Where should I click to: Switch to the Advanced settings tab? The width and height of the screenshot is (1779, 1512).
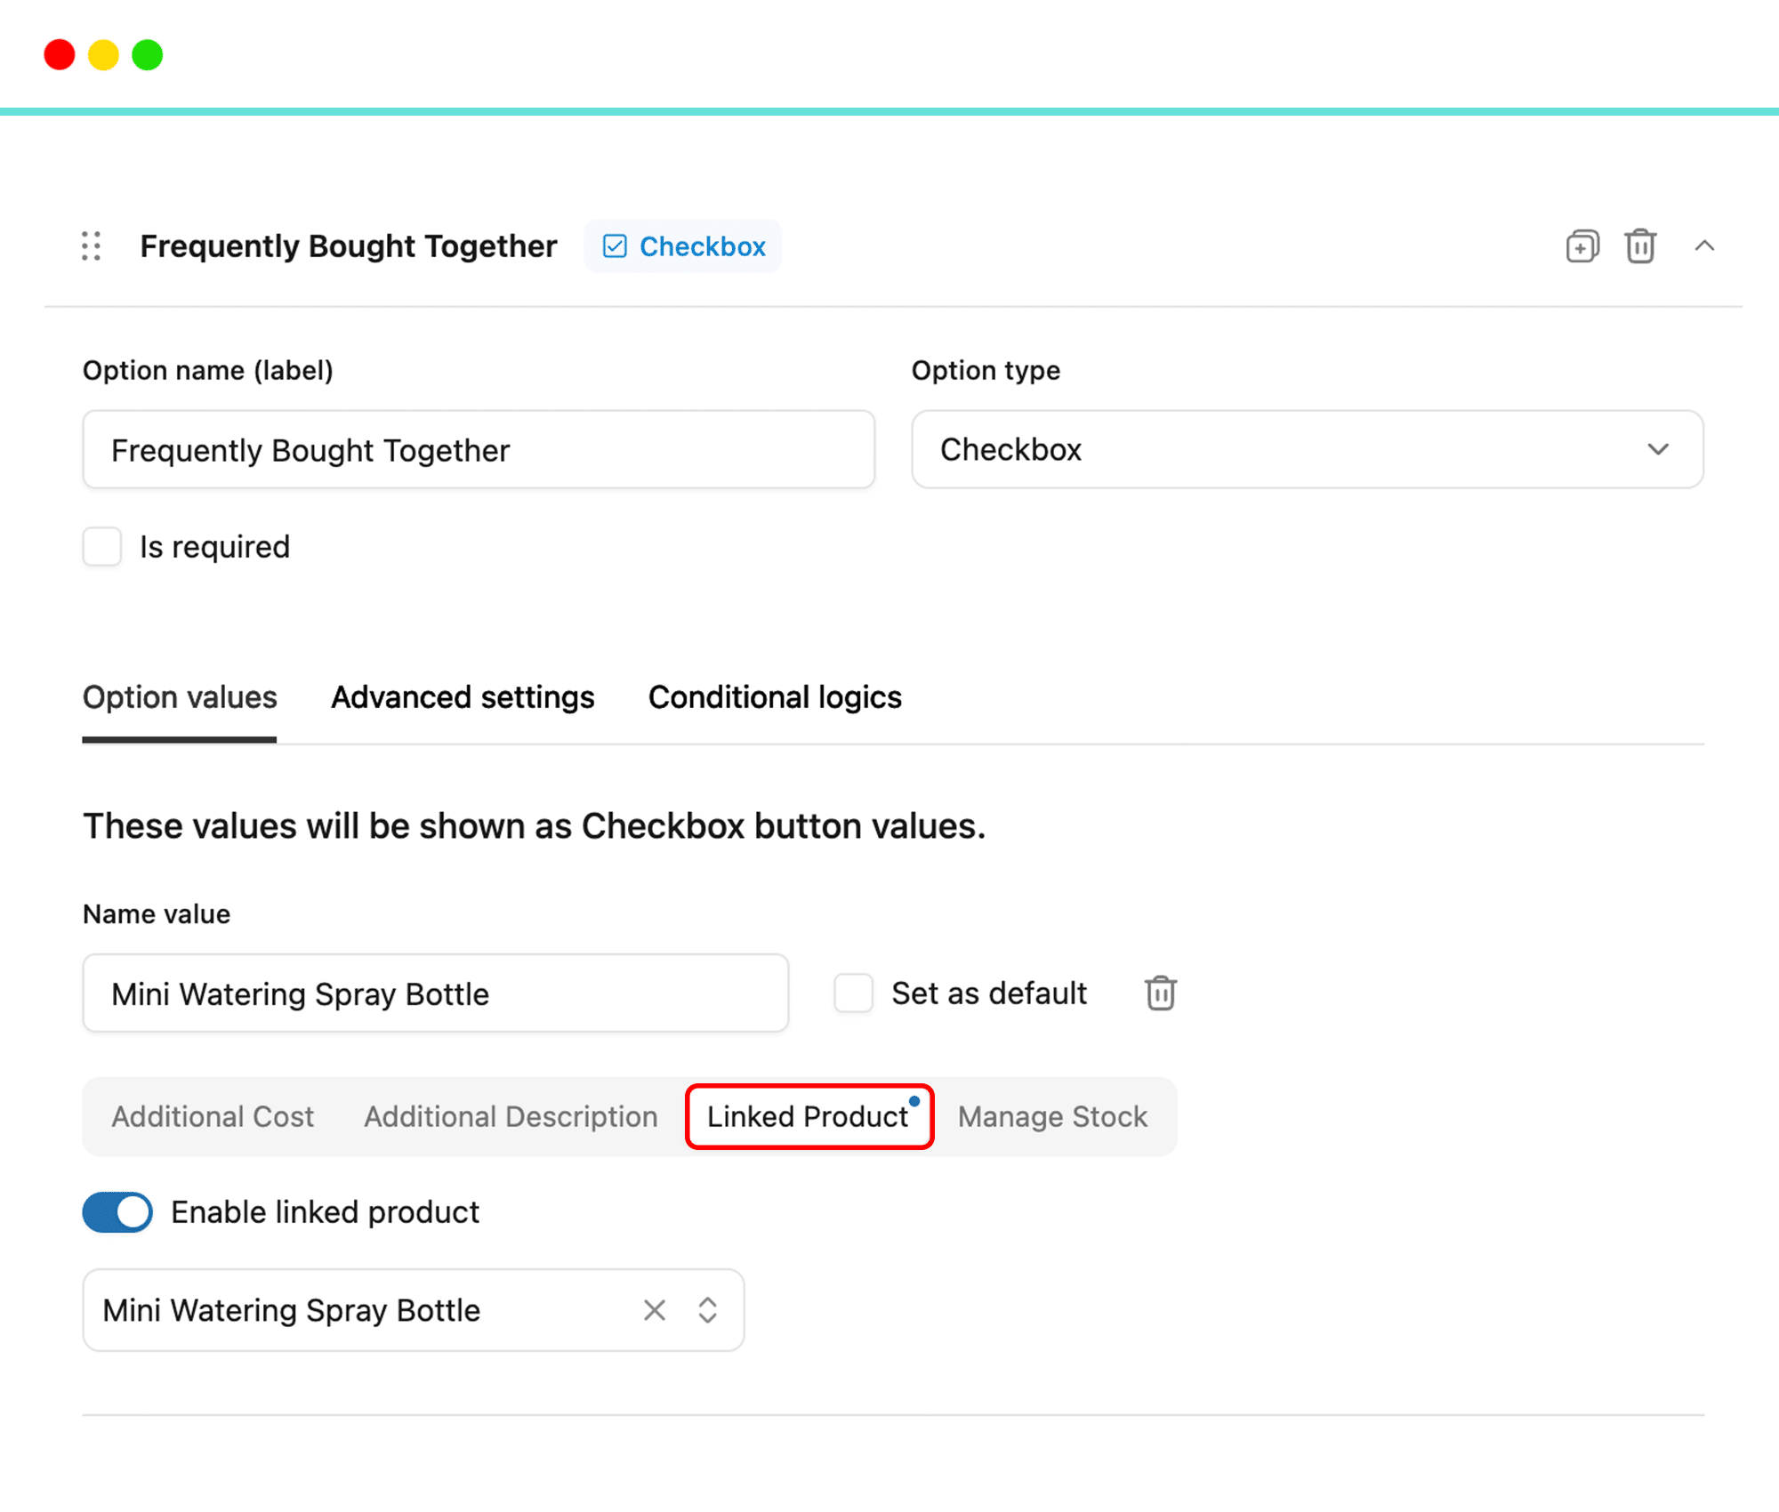[463, 697]
